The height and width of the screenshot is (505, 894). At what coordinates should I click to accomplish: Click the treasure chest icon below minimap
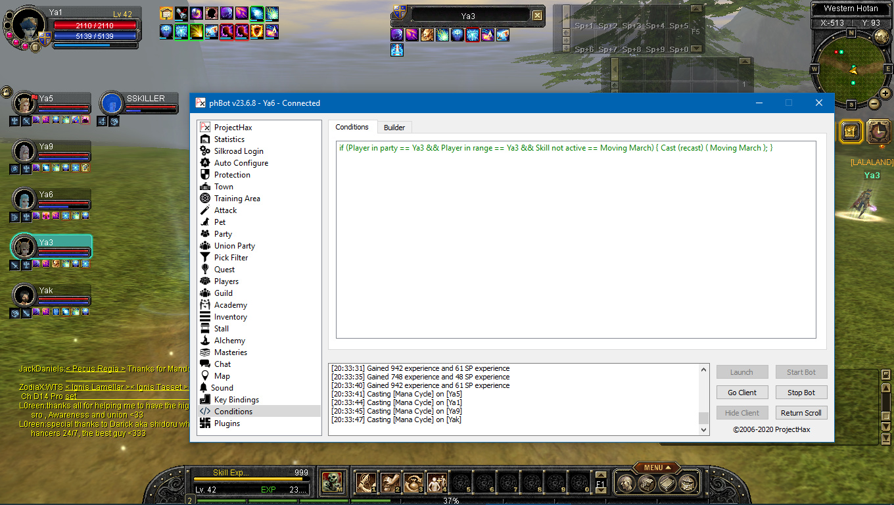851,132
